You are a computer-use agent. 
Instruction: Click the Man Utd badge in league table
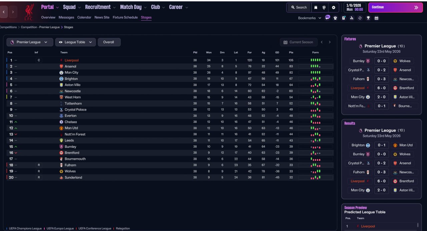(61, 128)
